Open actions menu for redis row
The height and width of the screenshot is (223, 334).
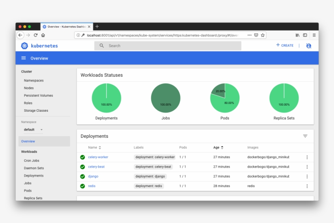[x=307, y=186]
